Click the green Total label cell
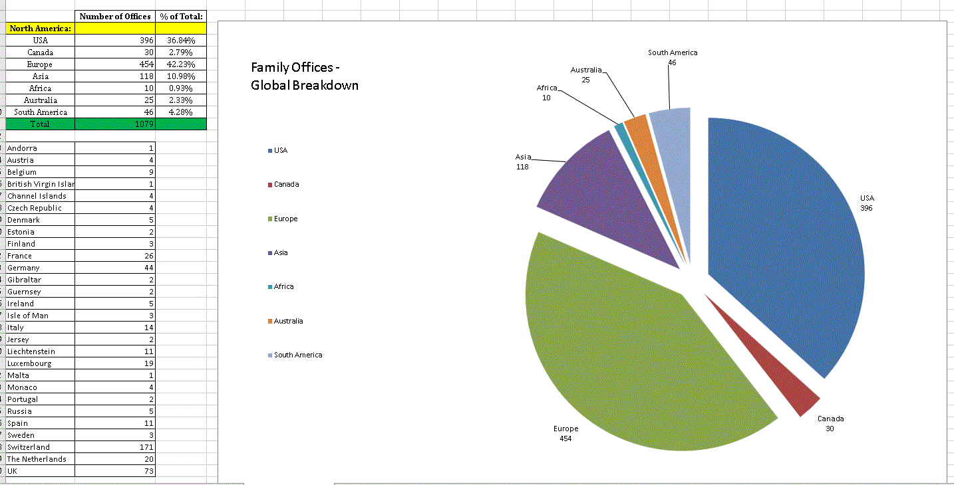Screen dimensions: 954x485 point(41,124)
